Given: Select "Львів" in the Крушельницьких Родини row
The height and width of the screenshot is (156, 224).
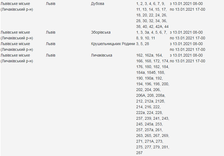Looking at the screenshot, I should point(51,44).
